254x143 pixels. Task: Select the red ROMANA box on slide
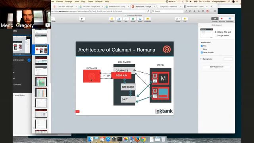point(92,76)
